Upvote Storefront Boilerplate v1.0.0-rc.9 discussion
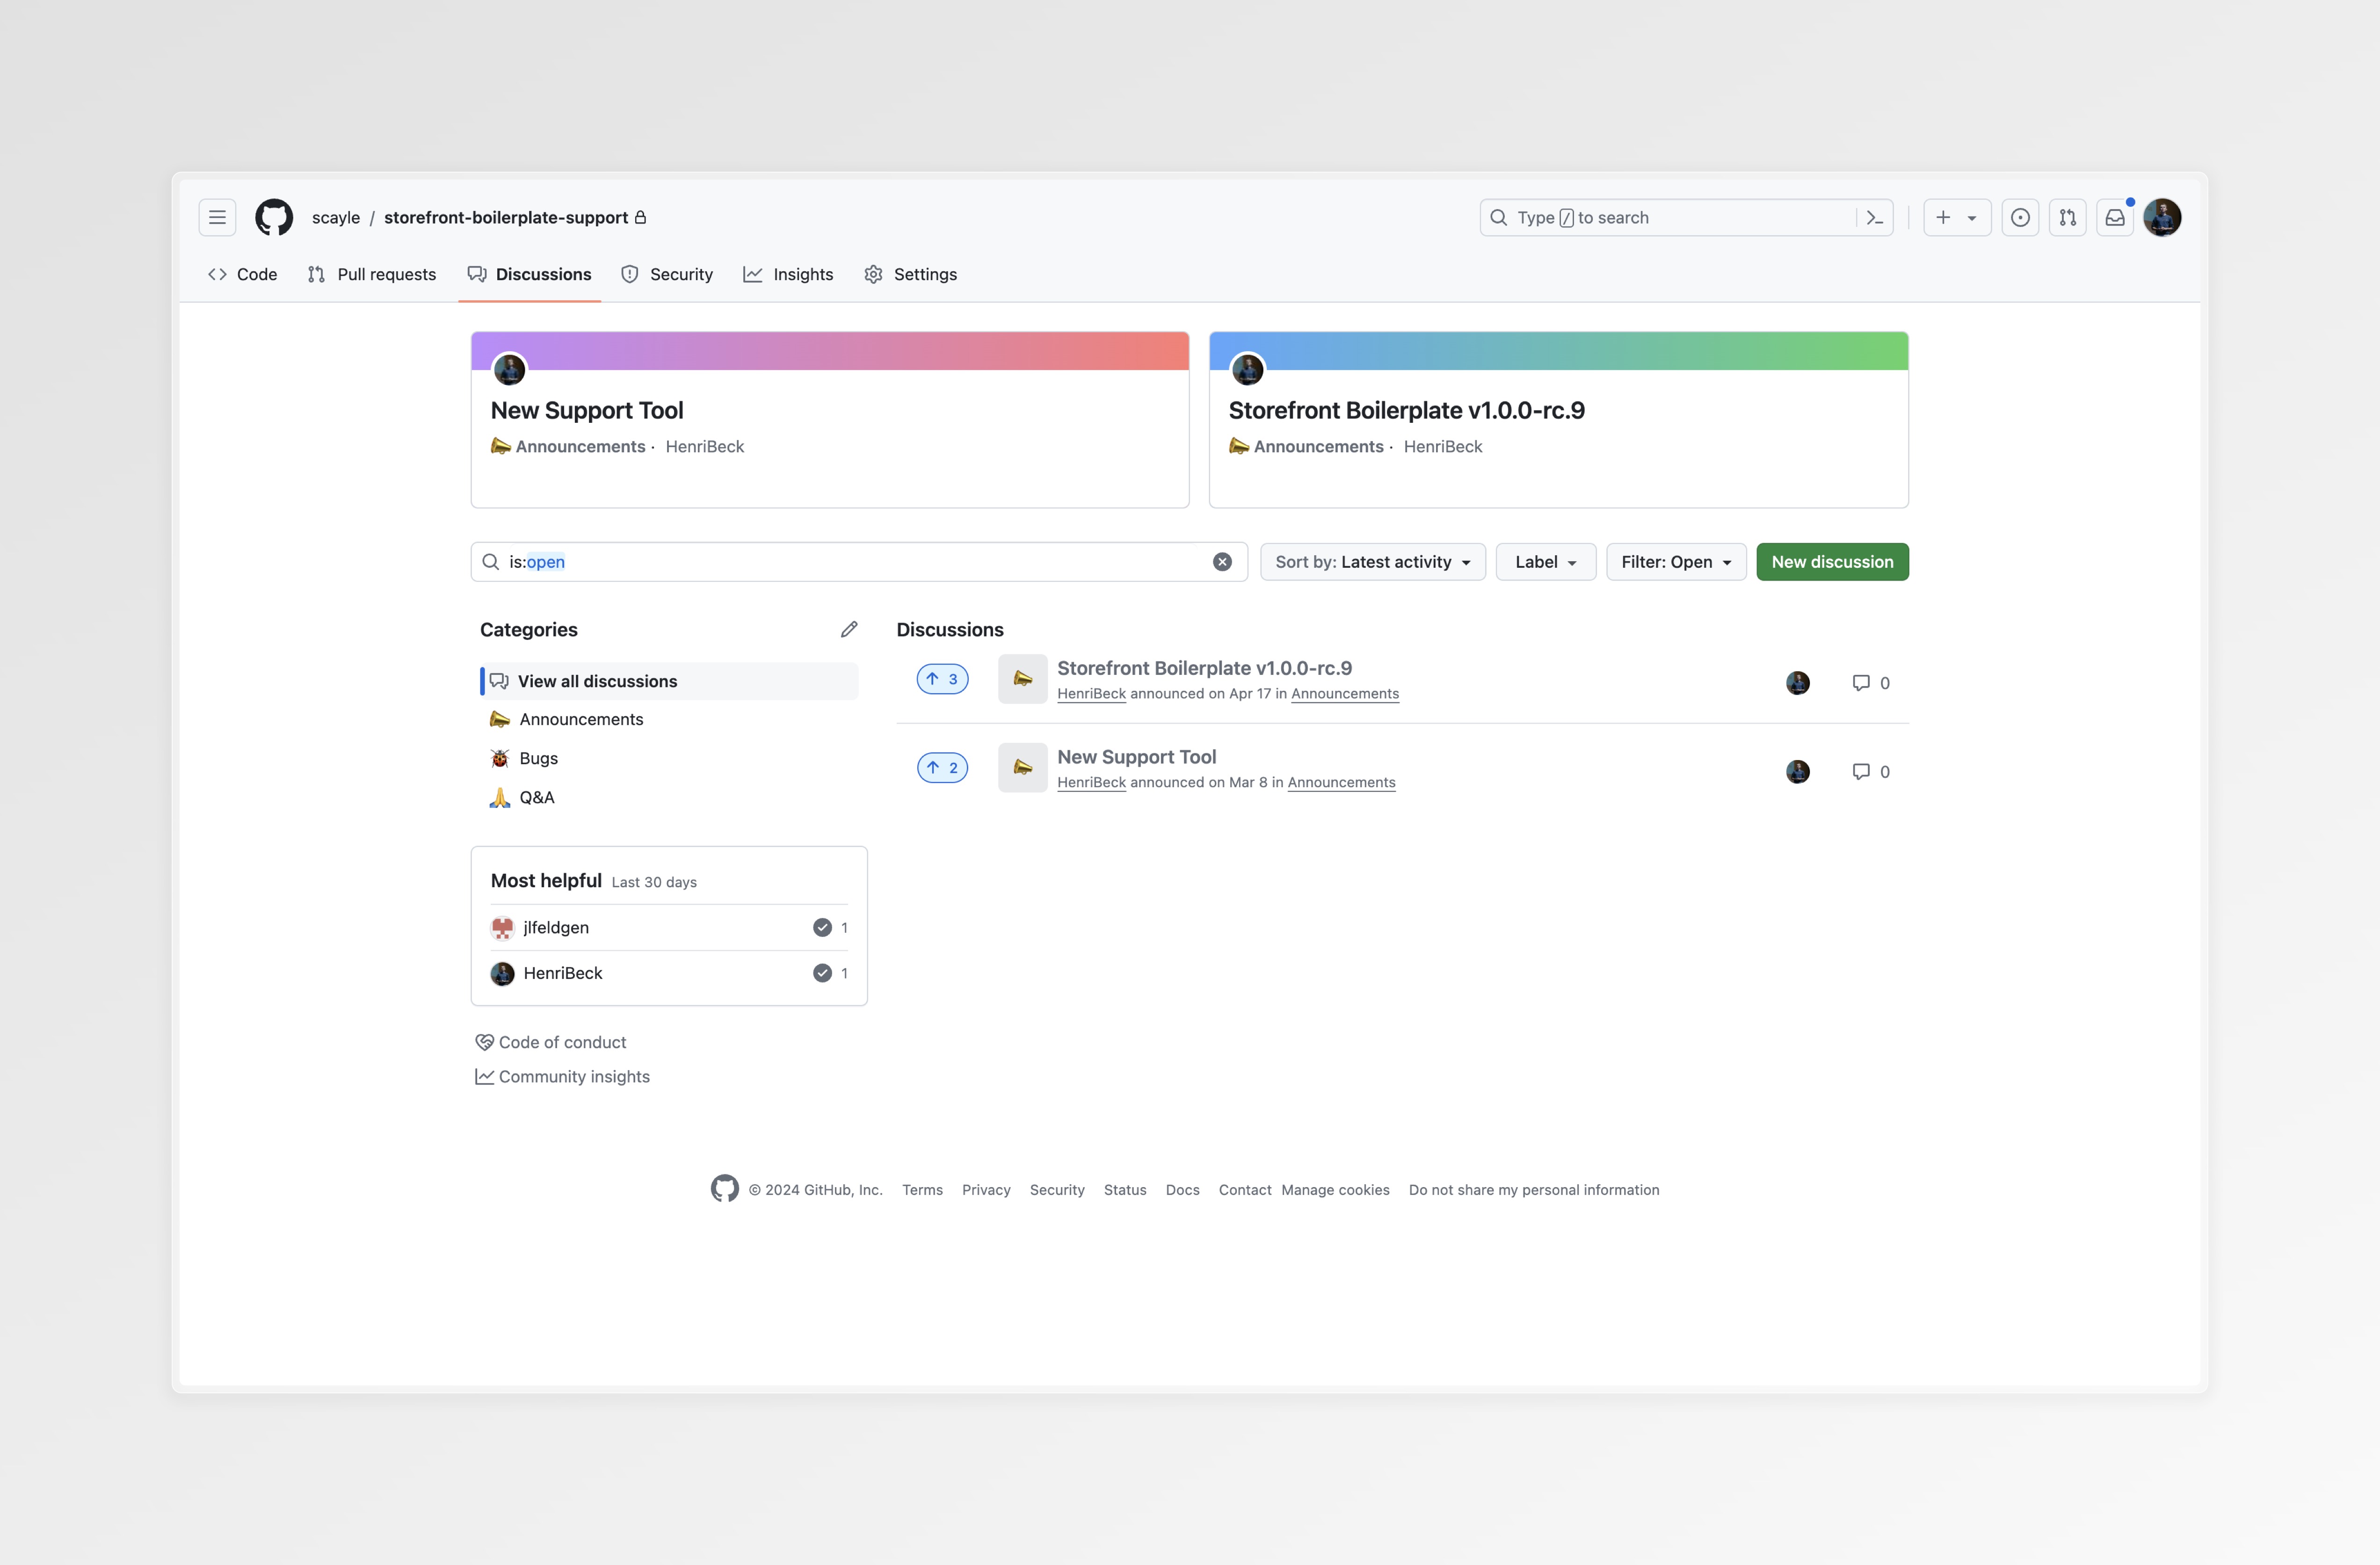Image resolution: width=2380 pixels, height=1565 pixels. pyautogui.click(x=942, y=679)
